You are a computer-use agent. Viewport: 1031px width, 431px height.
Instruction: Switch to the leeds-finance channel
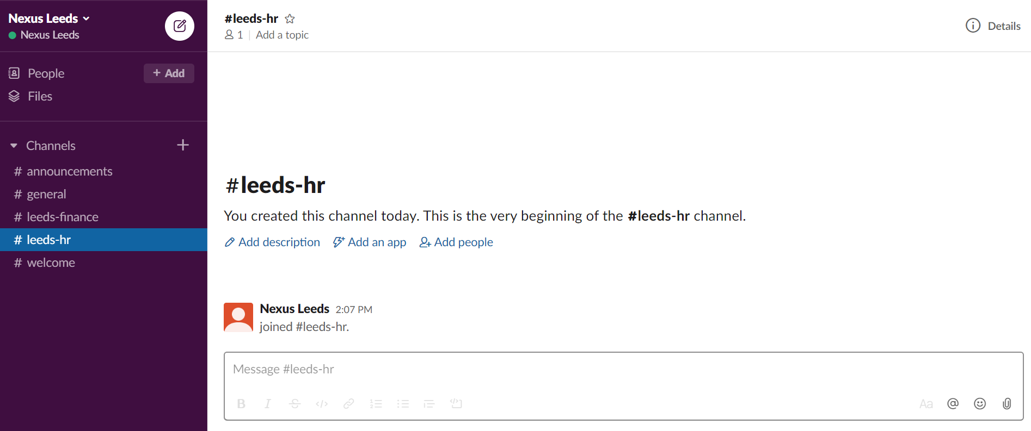pos(63,216)
